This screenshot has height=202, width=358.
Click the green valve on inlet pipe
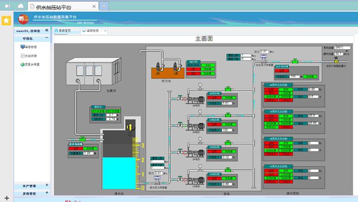click(82, 139)
